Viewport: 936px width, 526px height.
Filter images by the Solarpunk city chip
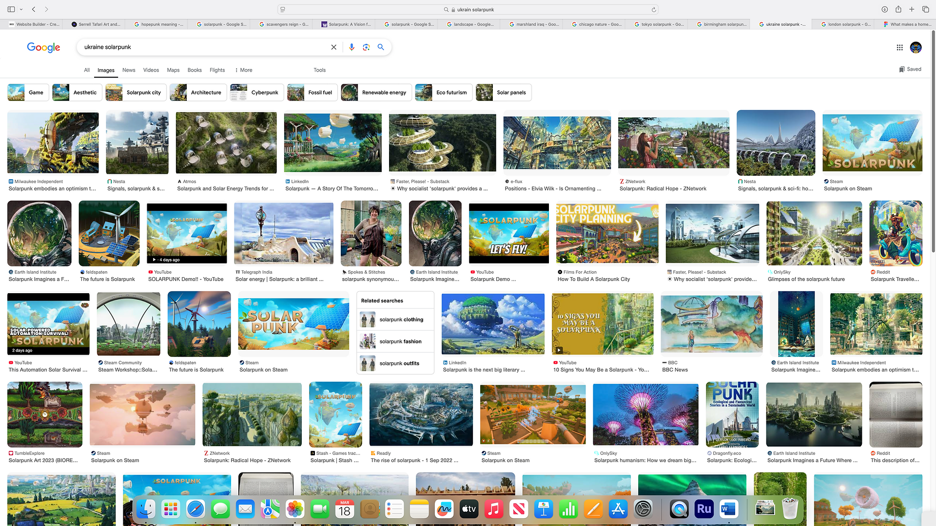pyautogui.click(x=136, y=93)
